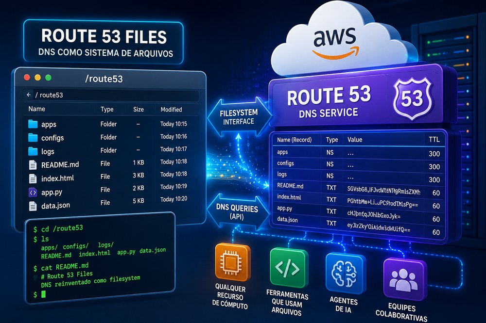Click the Value column header in DNS table
486x323 pixels.
tap(355, 140)
